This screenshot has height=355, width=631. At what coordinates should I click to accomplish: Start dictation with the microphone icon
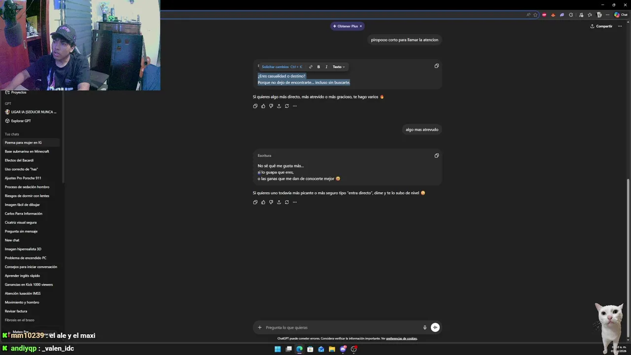424,327
